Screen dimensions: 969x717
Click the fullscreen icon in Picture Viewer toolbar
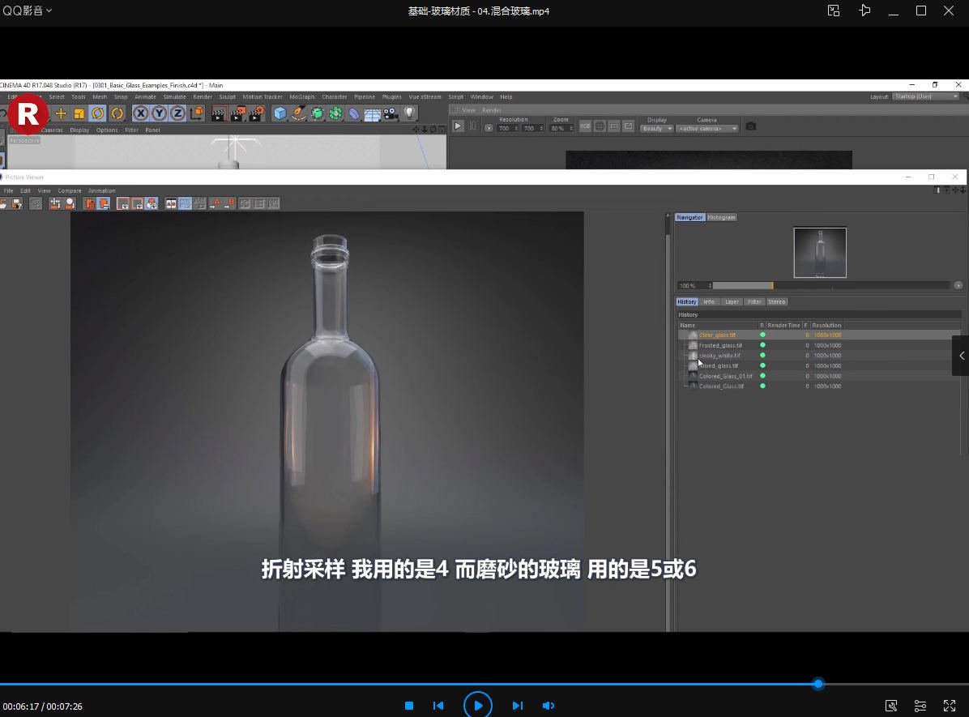(x=274, y=204)
